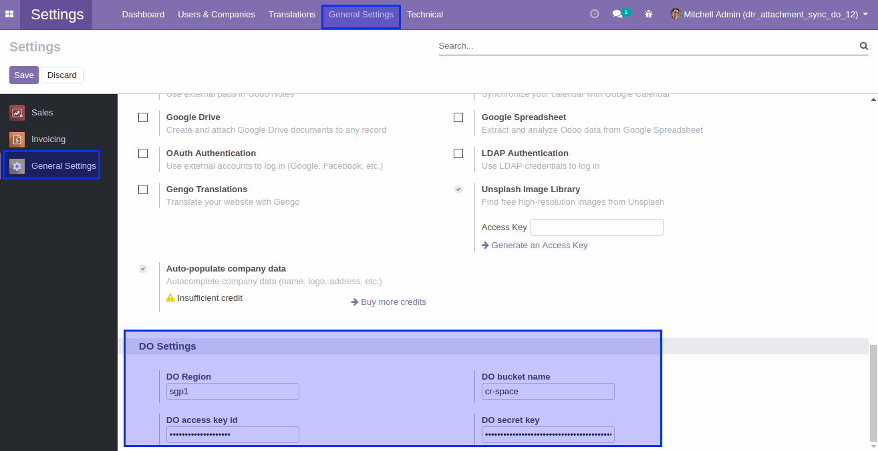878x451 pixels.
Task: Click the 'Google Drive' label
Action: tap(193, 117)
